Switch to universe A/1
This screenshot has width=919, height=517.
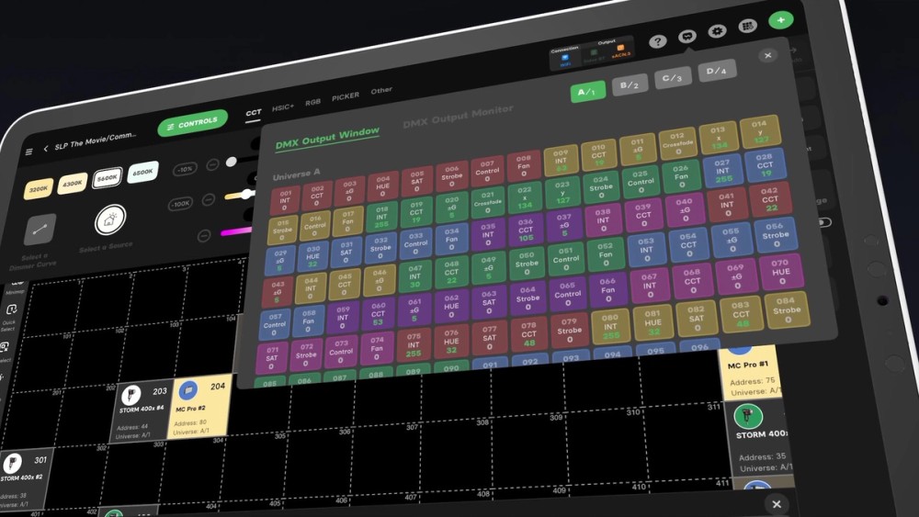coord(587,93)
